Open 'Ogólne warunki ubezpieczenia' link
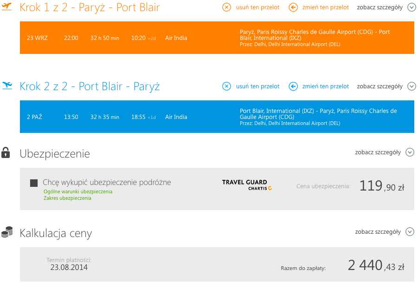 pyautogui.click(x=78, y=192)
